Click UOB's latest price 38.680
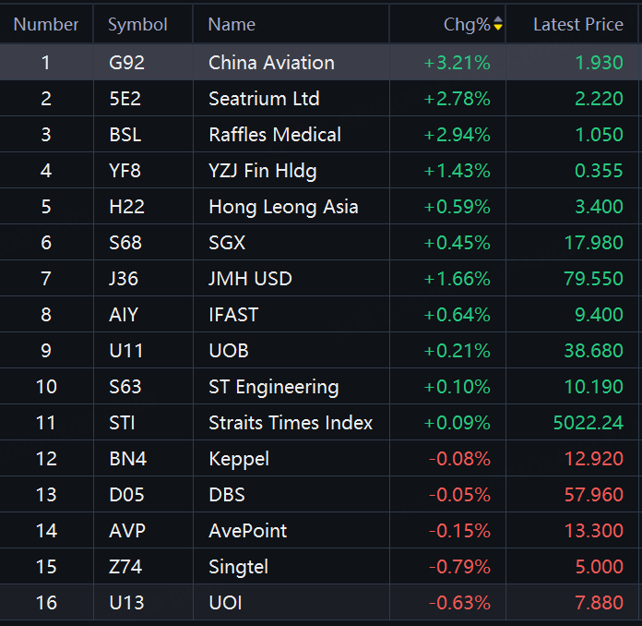 [x=593, y=351]
